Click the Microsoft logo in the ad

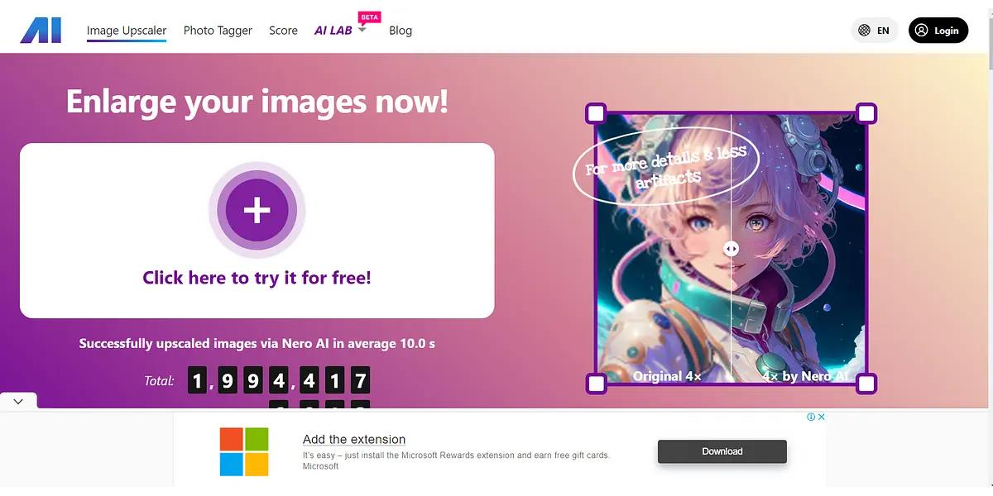(244, 451)
